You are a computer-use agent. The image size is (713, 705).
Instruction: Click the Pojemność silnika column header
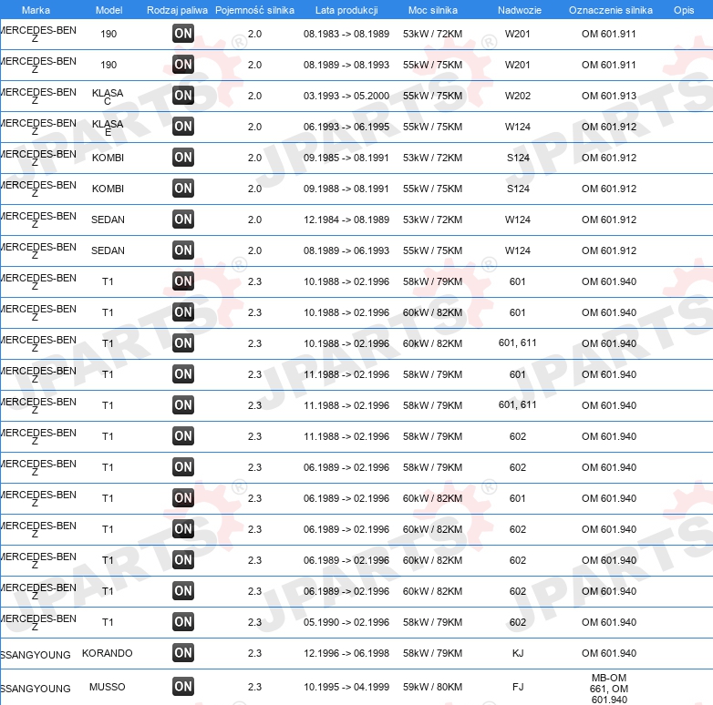(x=254, y=10)
